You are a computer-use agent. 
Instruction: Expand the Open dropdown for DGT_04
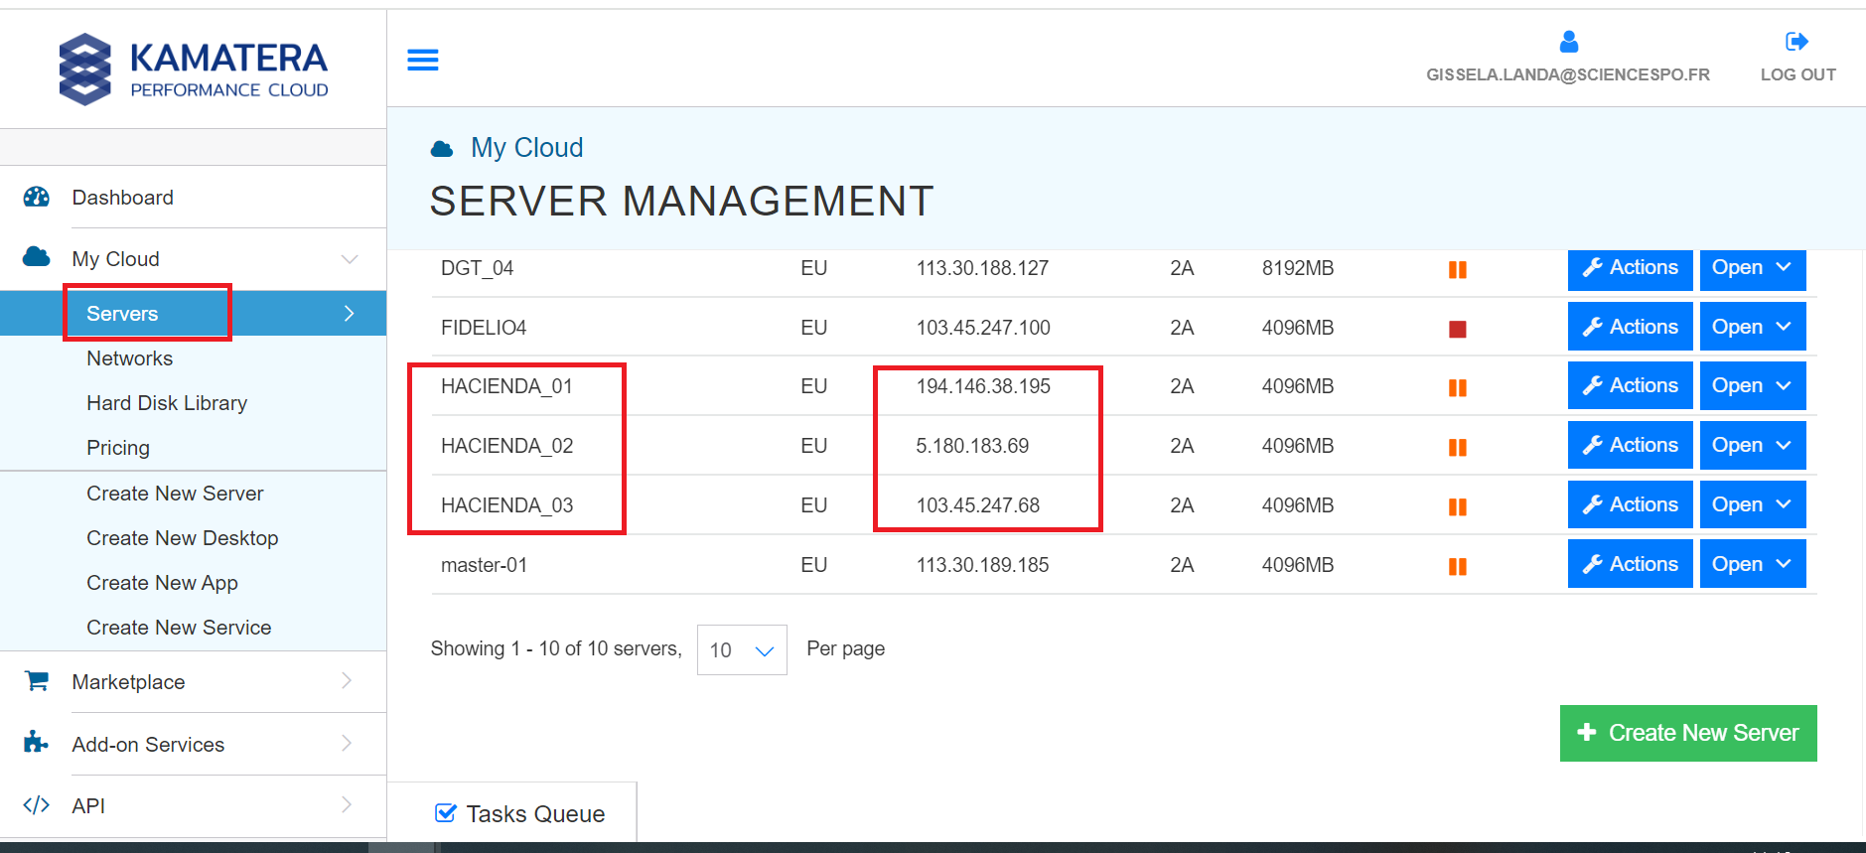[1753, 268]
